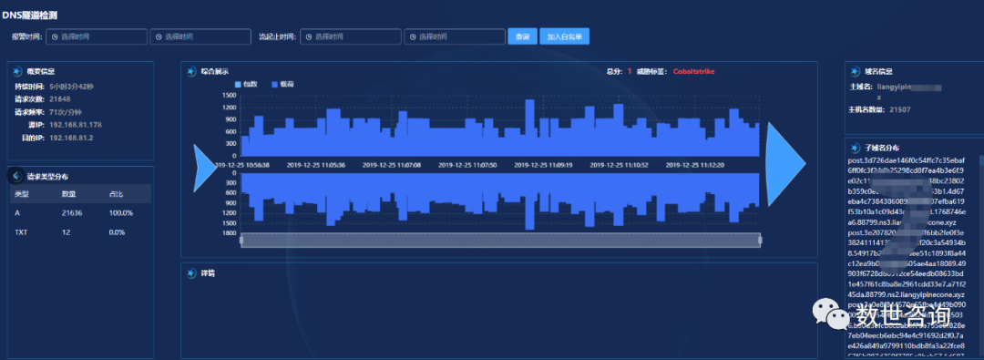Open the first 流起止时间 time picker

coord(351,36)
